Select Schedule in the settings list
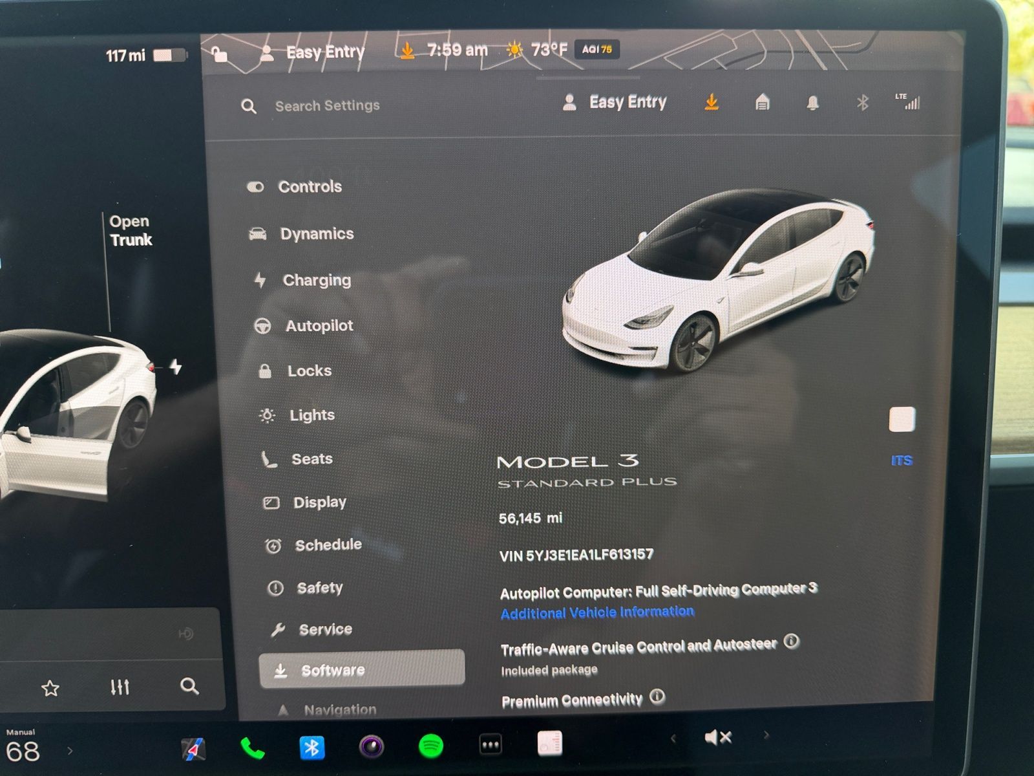Viewport: 1034px width, 776px height. coord(314,545)
